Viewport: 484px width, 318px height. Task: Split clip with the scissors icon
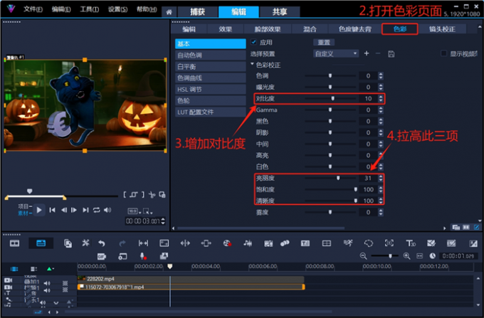[x=152, y=195]
